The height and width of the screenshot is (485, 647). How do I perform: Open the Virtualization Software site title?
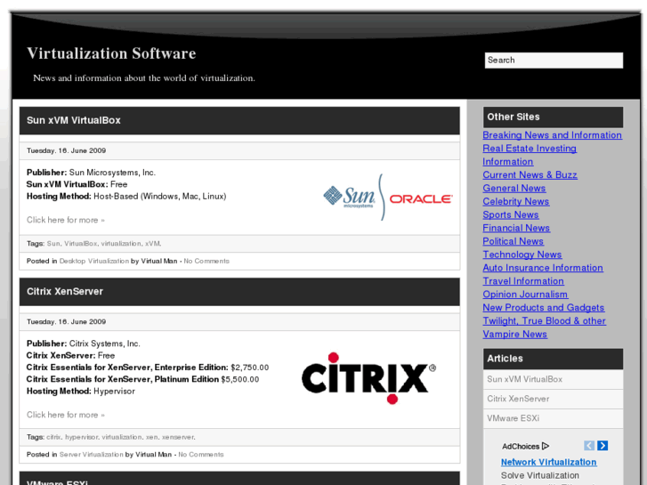pyautogui.click(x=111, y=53)
